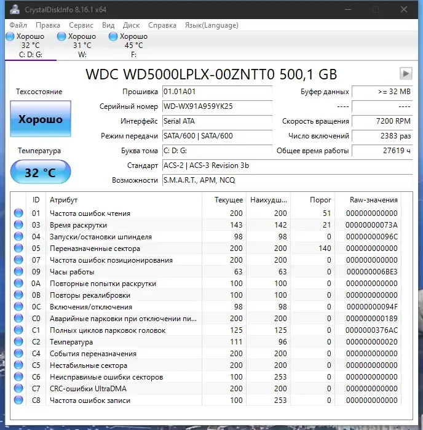Open the Справка menu
This screenshot has width=423, height=430.
click(x=162, y=25)
